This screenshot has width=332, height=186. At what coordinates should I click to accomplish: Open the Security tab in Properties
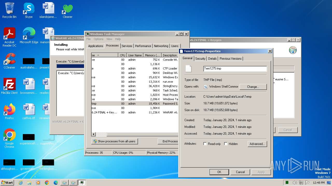point(200,59)
